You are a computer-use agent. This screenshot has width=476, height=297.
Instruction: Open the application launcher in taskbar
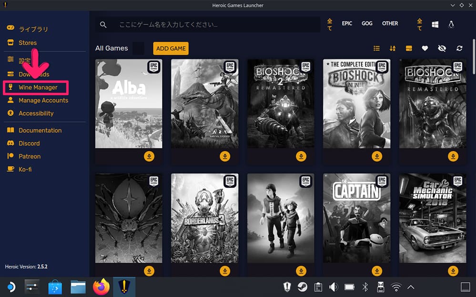pyautogui.click(x=11, y=287)
